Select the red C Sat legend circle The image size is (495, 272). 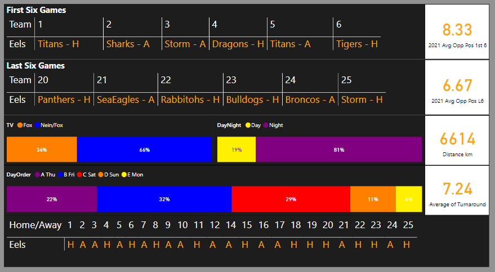(x=79, y=175)
